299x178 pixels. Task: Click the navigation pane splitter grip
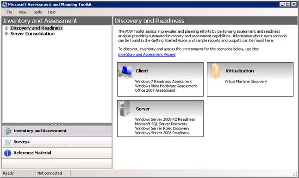pos(56,124)
